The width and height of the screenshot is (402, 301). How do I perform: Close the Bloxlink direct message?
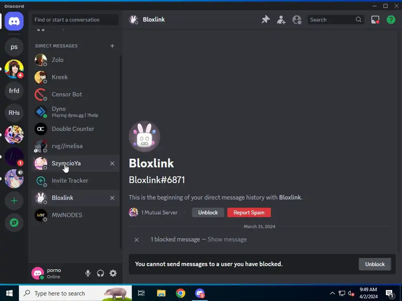[x=112, y=198]
